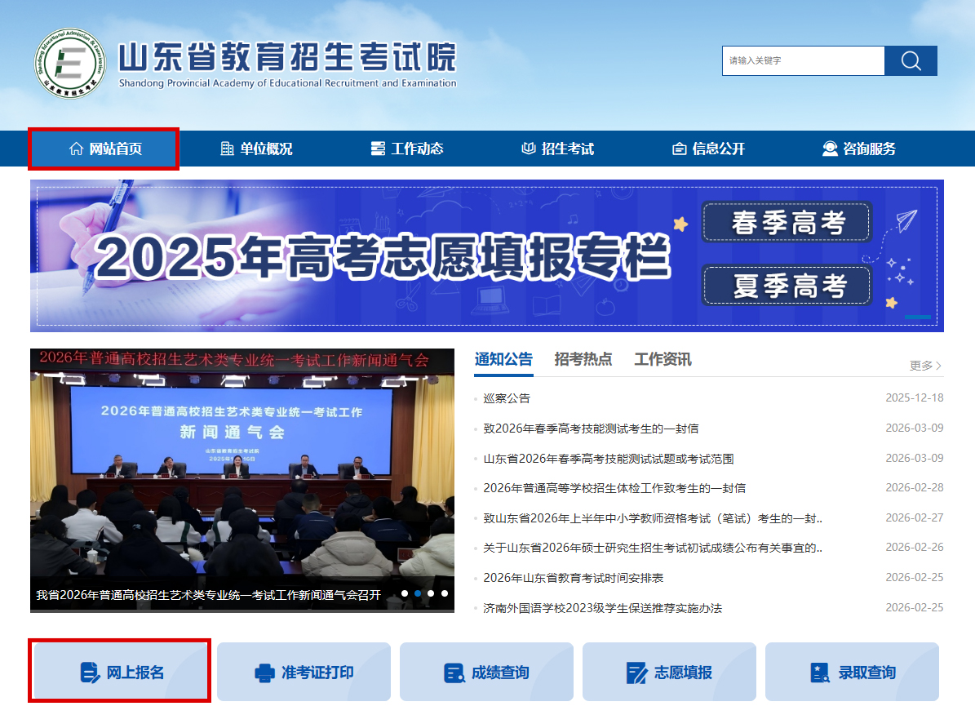Click the printer icon for 准考证打印
Image resolution: width=975 pixels, height=715 pixels.
point(265,673)
